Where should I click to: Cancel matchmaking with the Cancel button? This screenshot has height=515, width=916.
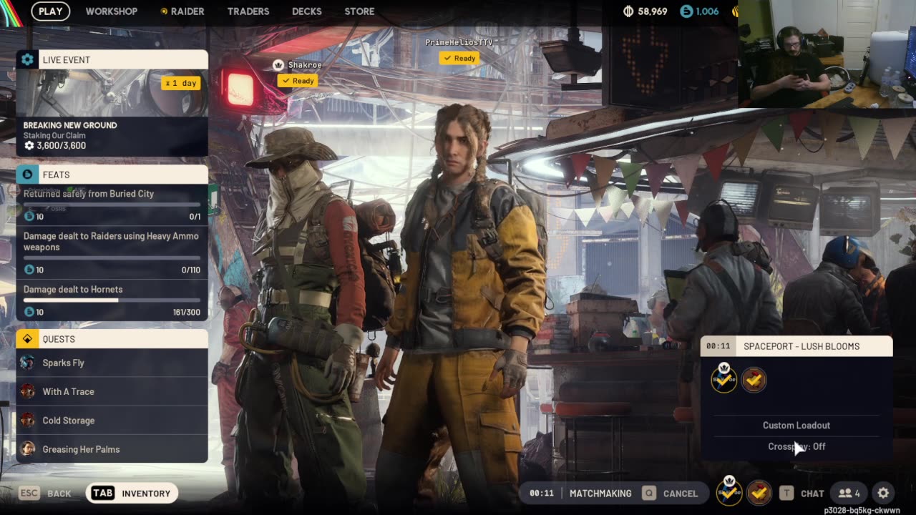point(670,494)
